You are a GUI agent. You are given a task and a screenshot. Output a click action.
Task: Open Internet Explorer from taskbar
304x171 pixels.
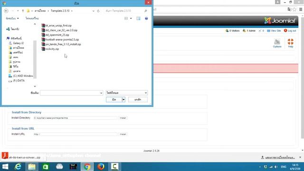coord(18,167)
